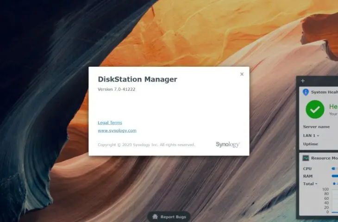Image resolution: width=338 pixels, height=222 pixels.
Task: Select the Server name row
Action: (316, 127)
